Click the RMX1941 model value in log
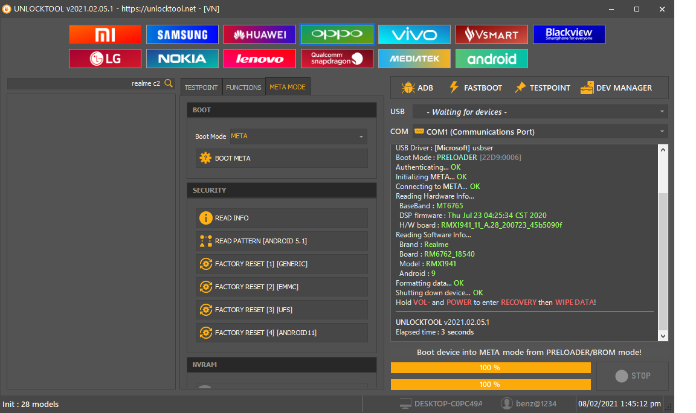This screenshot has width=696, height=413. pyautogui.click(x=441, y=263)
